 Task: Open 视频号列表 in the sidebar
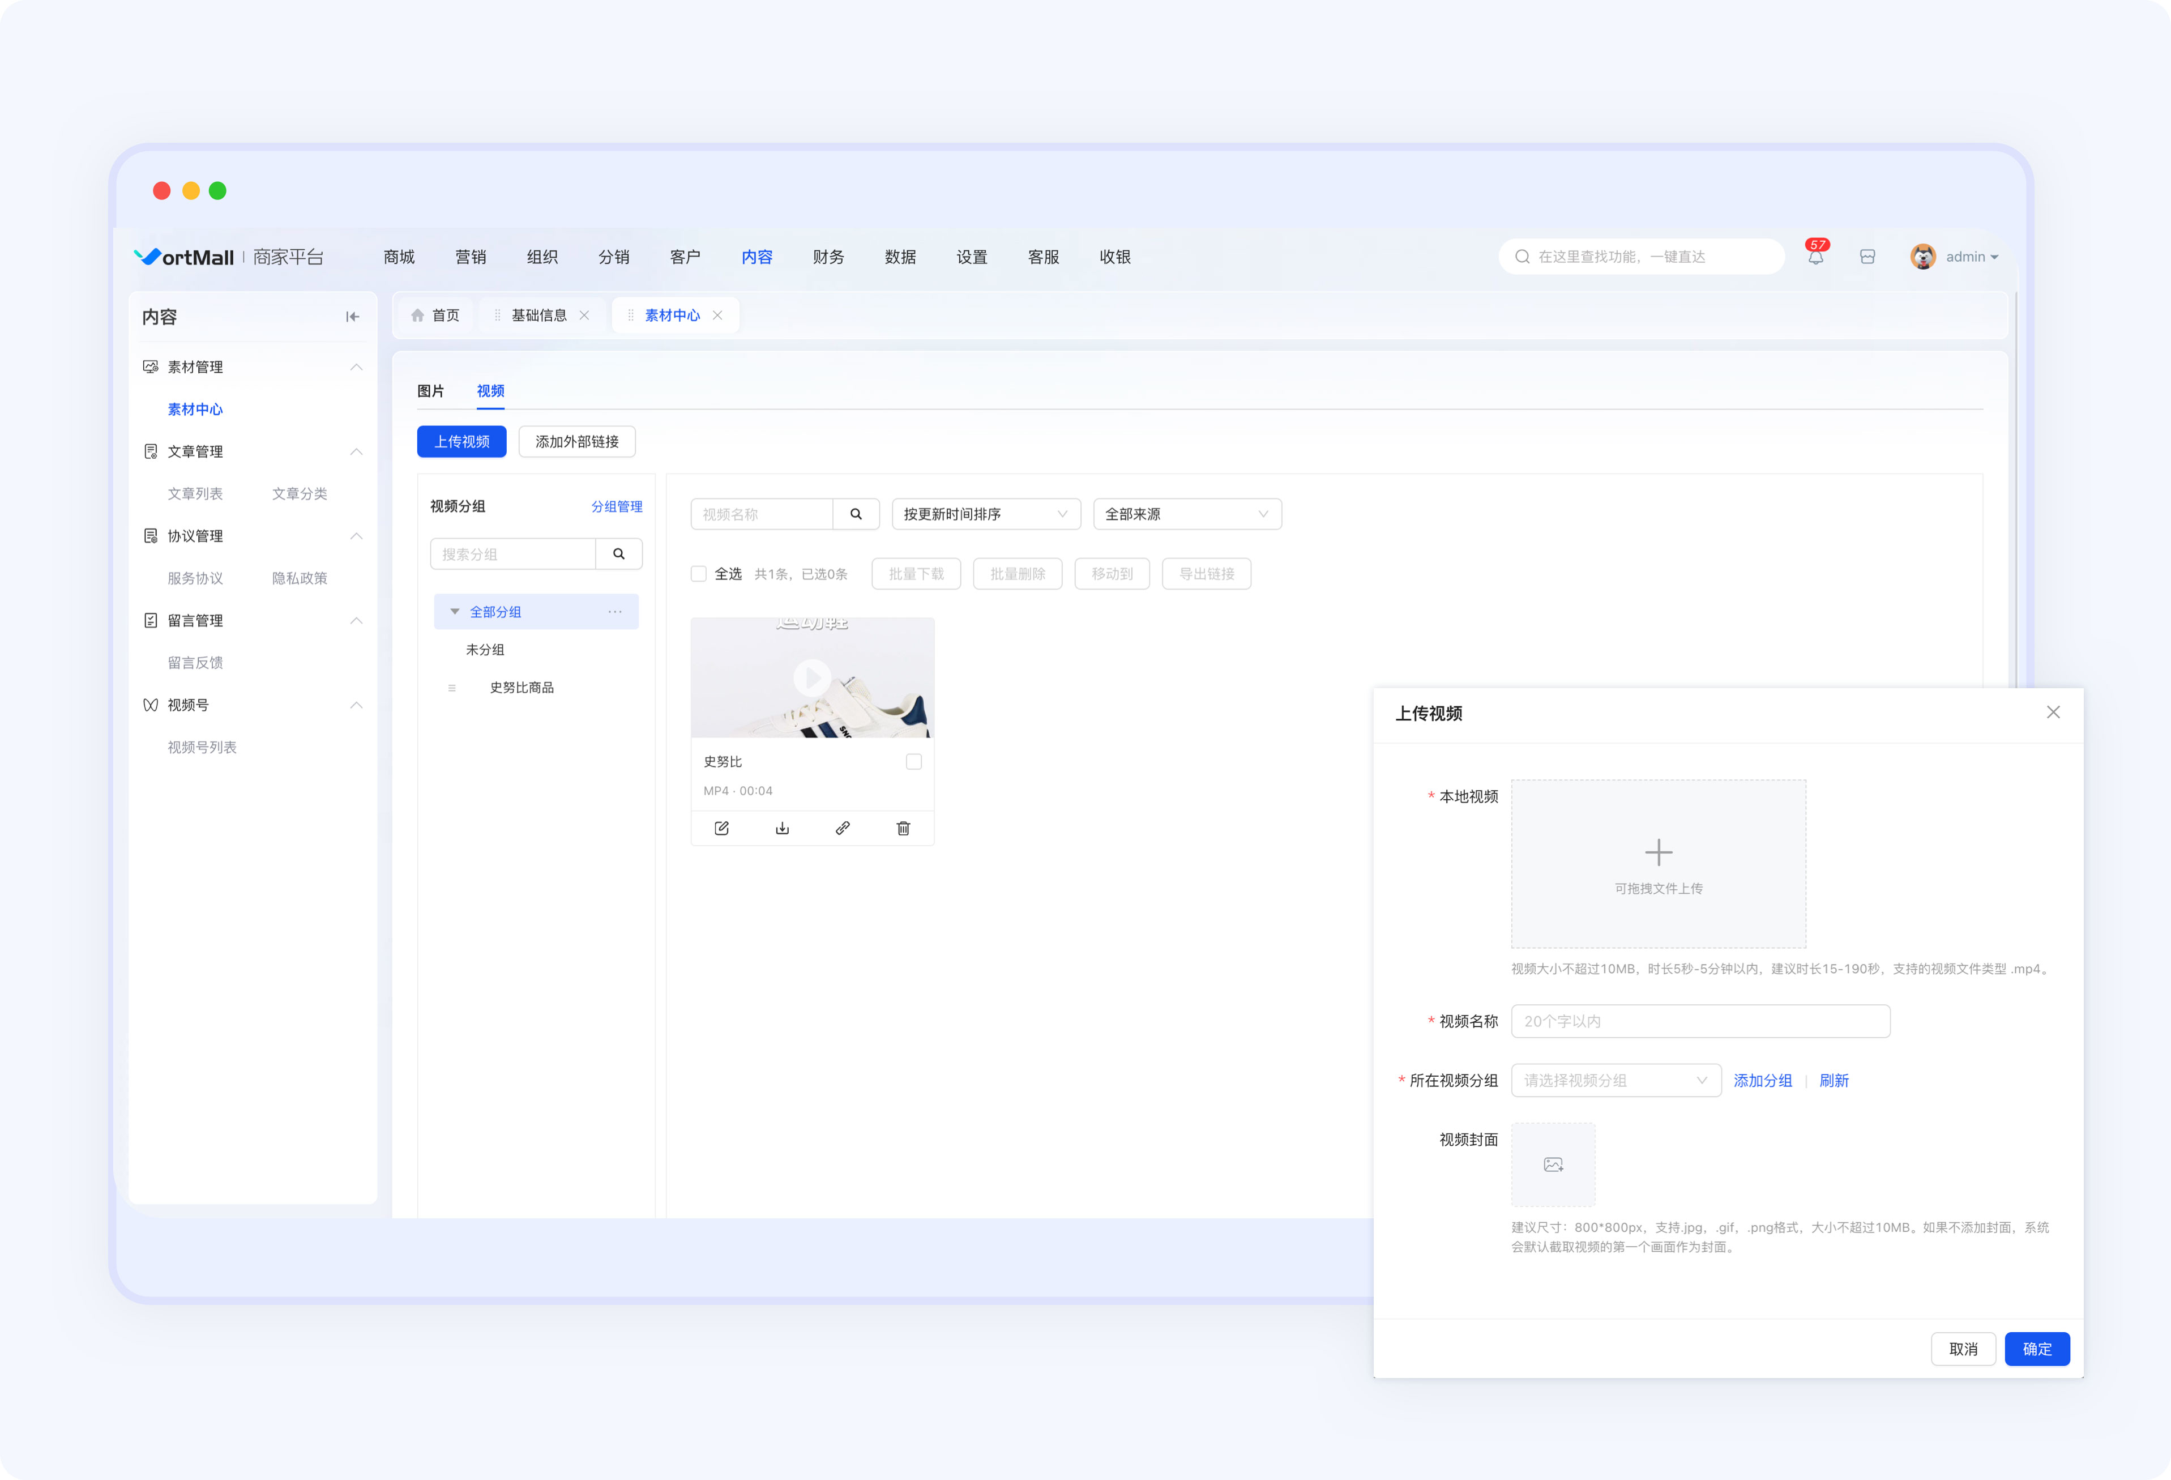(x=202, y=748)
